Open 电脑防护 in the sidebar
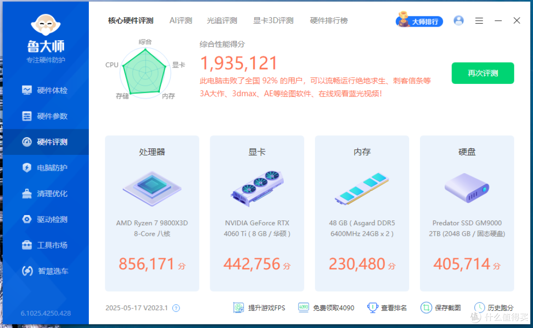 point(45,168)
